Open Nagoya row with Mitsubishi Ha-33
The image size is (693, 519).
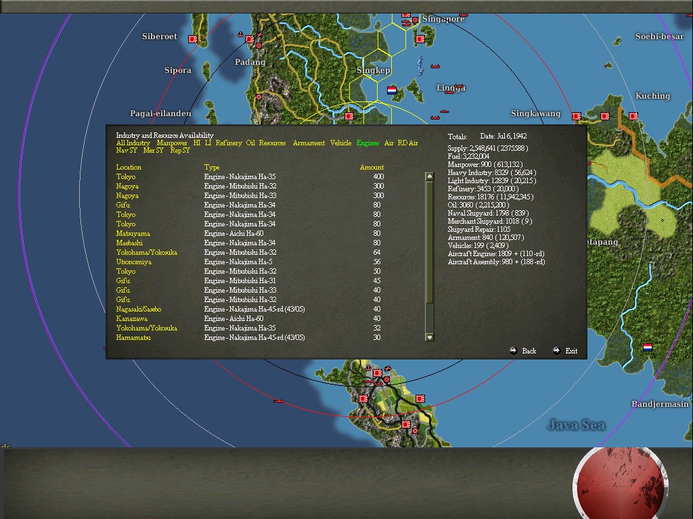coord(127,195)
